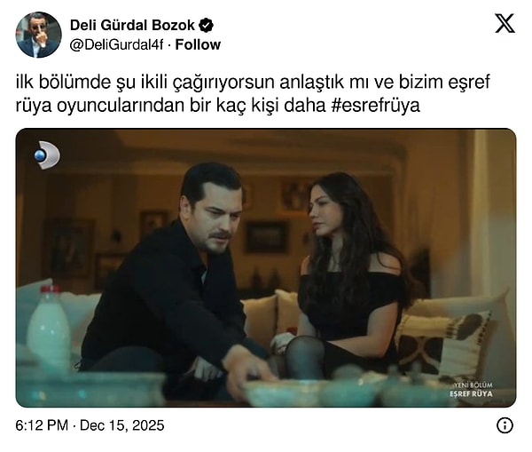Click the man in the black shirt
Viewport: 532px width, 452px height.
[x=176, y=282]
